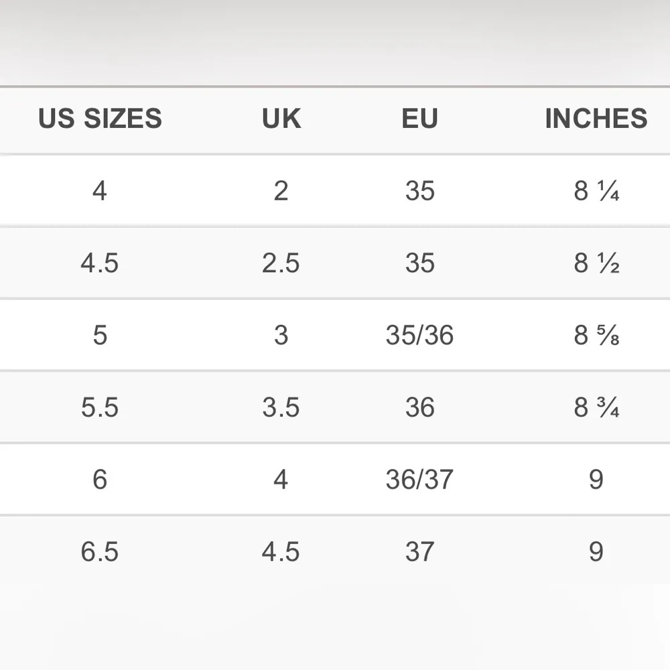
Task: Click the UK 2.5 cell
Action: pos(281,263)
